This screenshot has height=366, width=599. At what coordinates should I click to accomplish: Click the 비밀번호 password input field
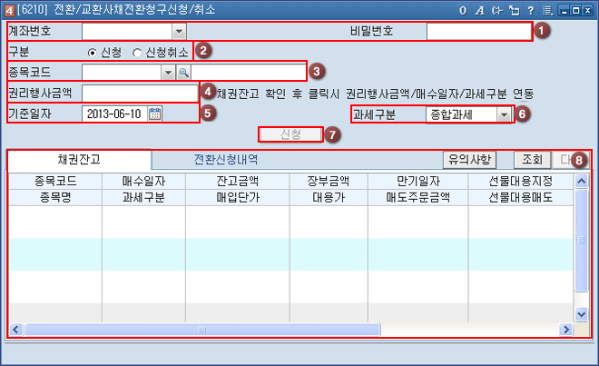pyautogui.click(x=477, y=33)
